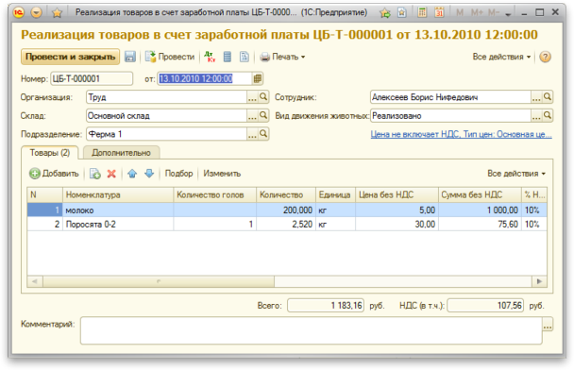This screenshot has width=574, height=370.
Task: Click Провести и закрыть button
Action: pyautogui.click(x=70, y=57)
